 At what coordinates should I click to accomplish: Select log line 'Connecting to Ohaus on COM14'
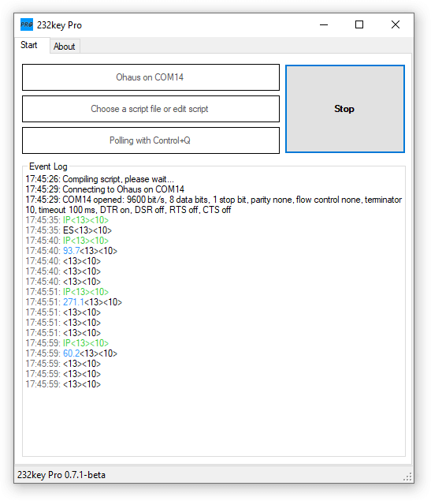(105, 189)
